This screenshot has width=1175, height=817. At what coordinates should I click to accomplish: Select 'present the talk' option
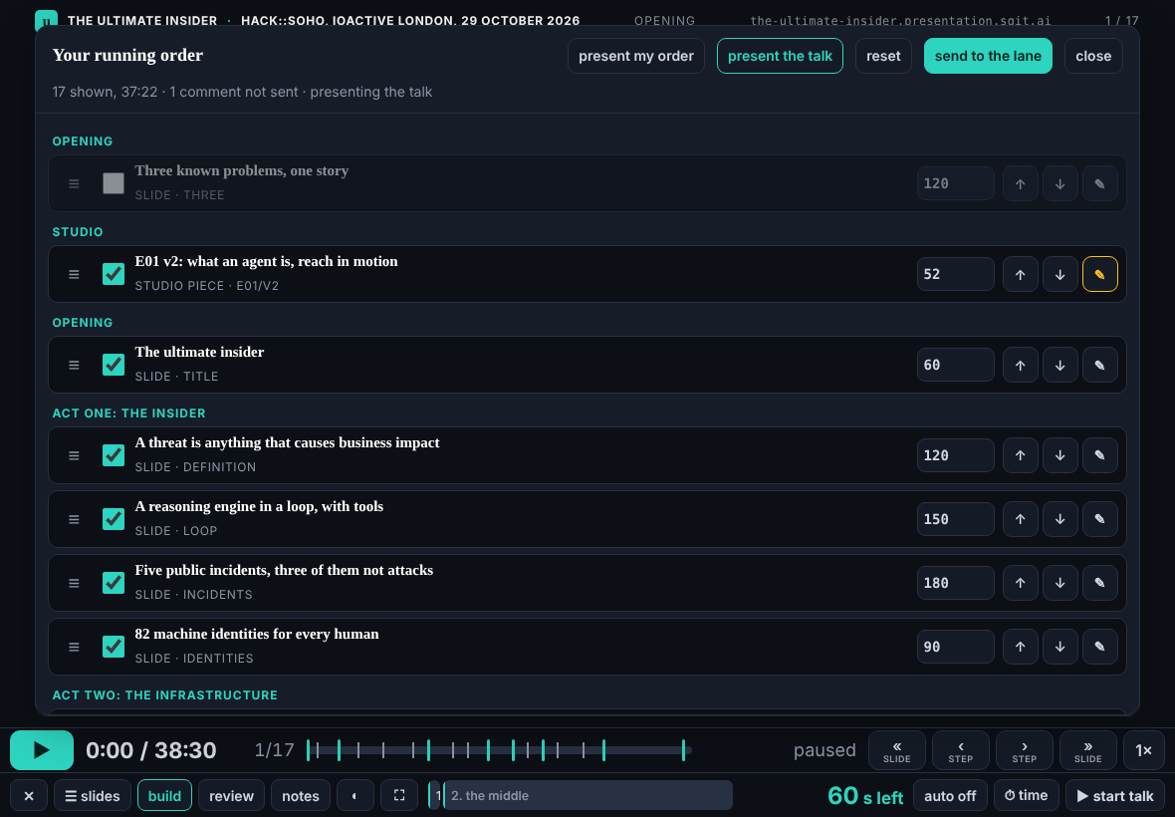coord(780,56)
